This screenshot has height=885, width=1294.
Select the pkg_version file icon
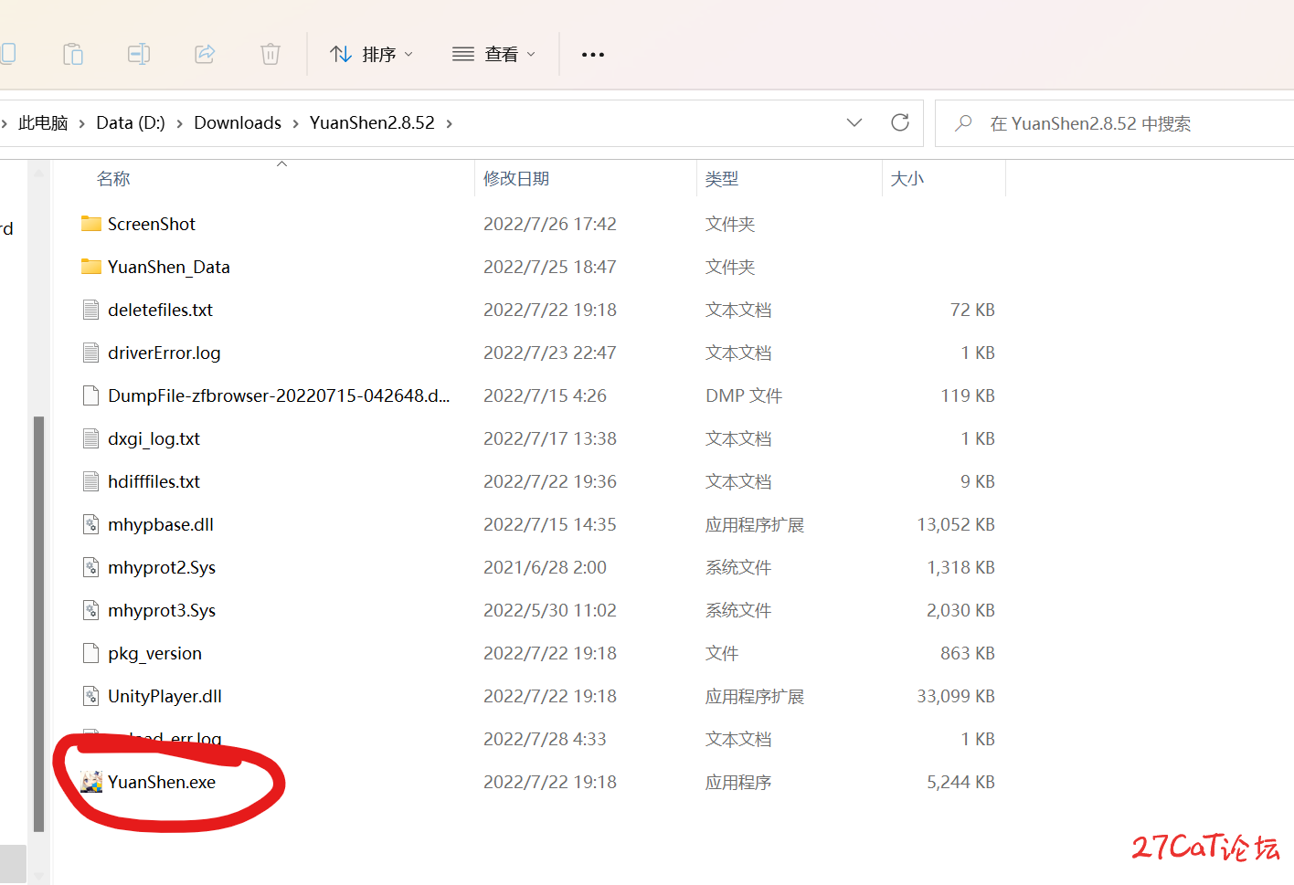coord(91,653)
